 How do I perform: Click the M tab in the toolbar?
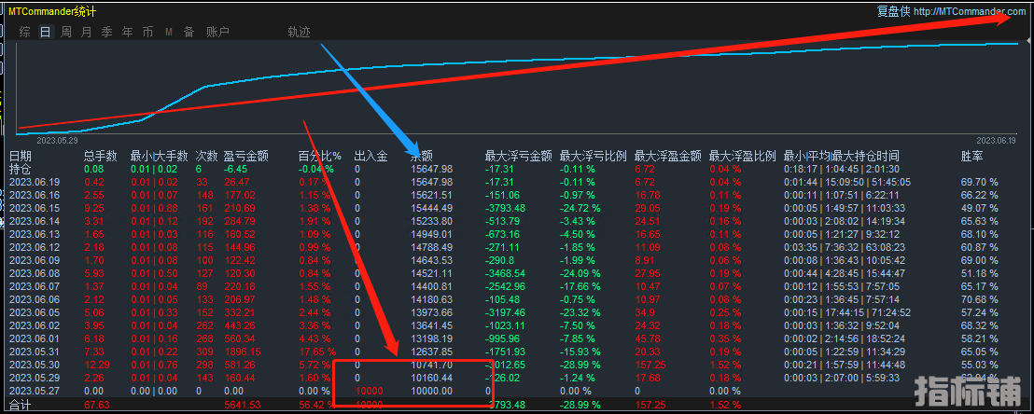click(x=169, y=32)
